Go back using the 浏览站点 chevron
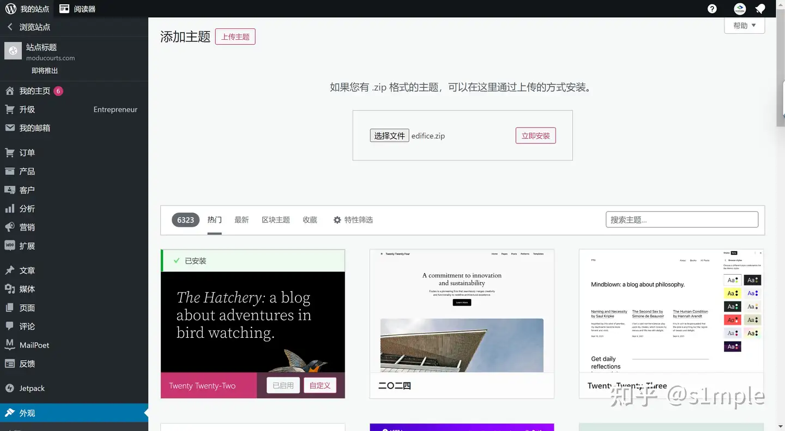 (10, 27)
